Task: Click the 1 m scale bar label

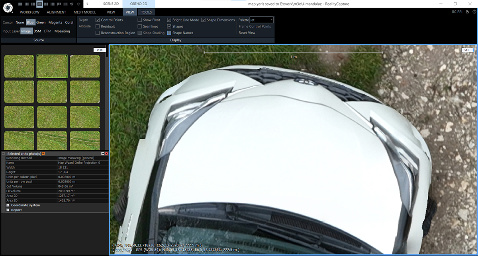Action: pos(293,57)
